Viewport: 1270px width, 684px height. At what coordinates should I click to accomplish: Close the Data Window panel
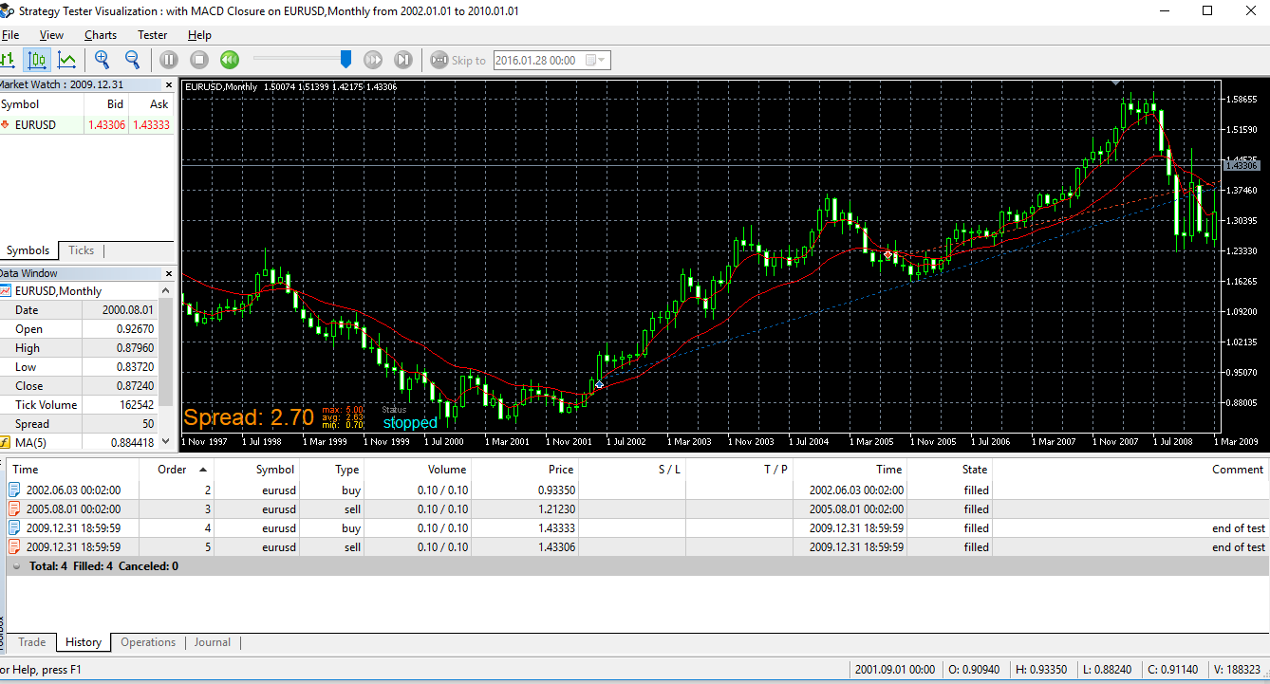tap(169, 273)
